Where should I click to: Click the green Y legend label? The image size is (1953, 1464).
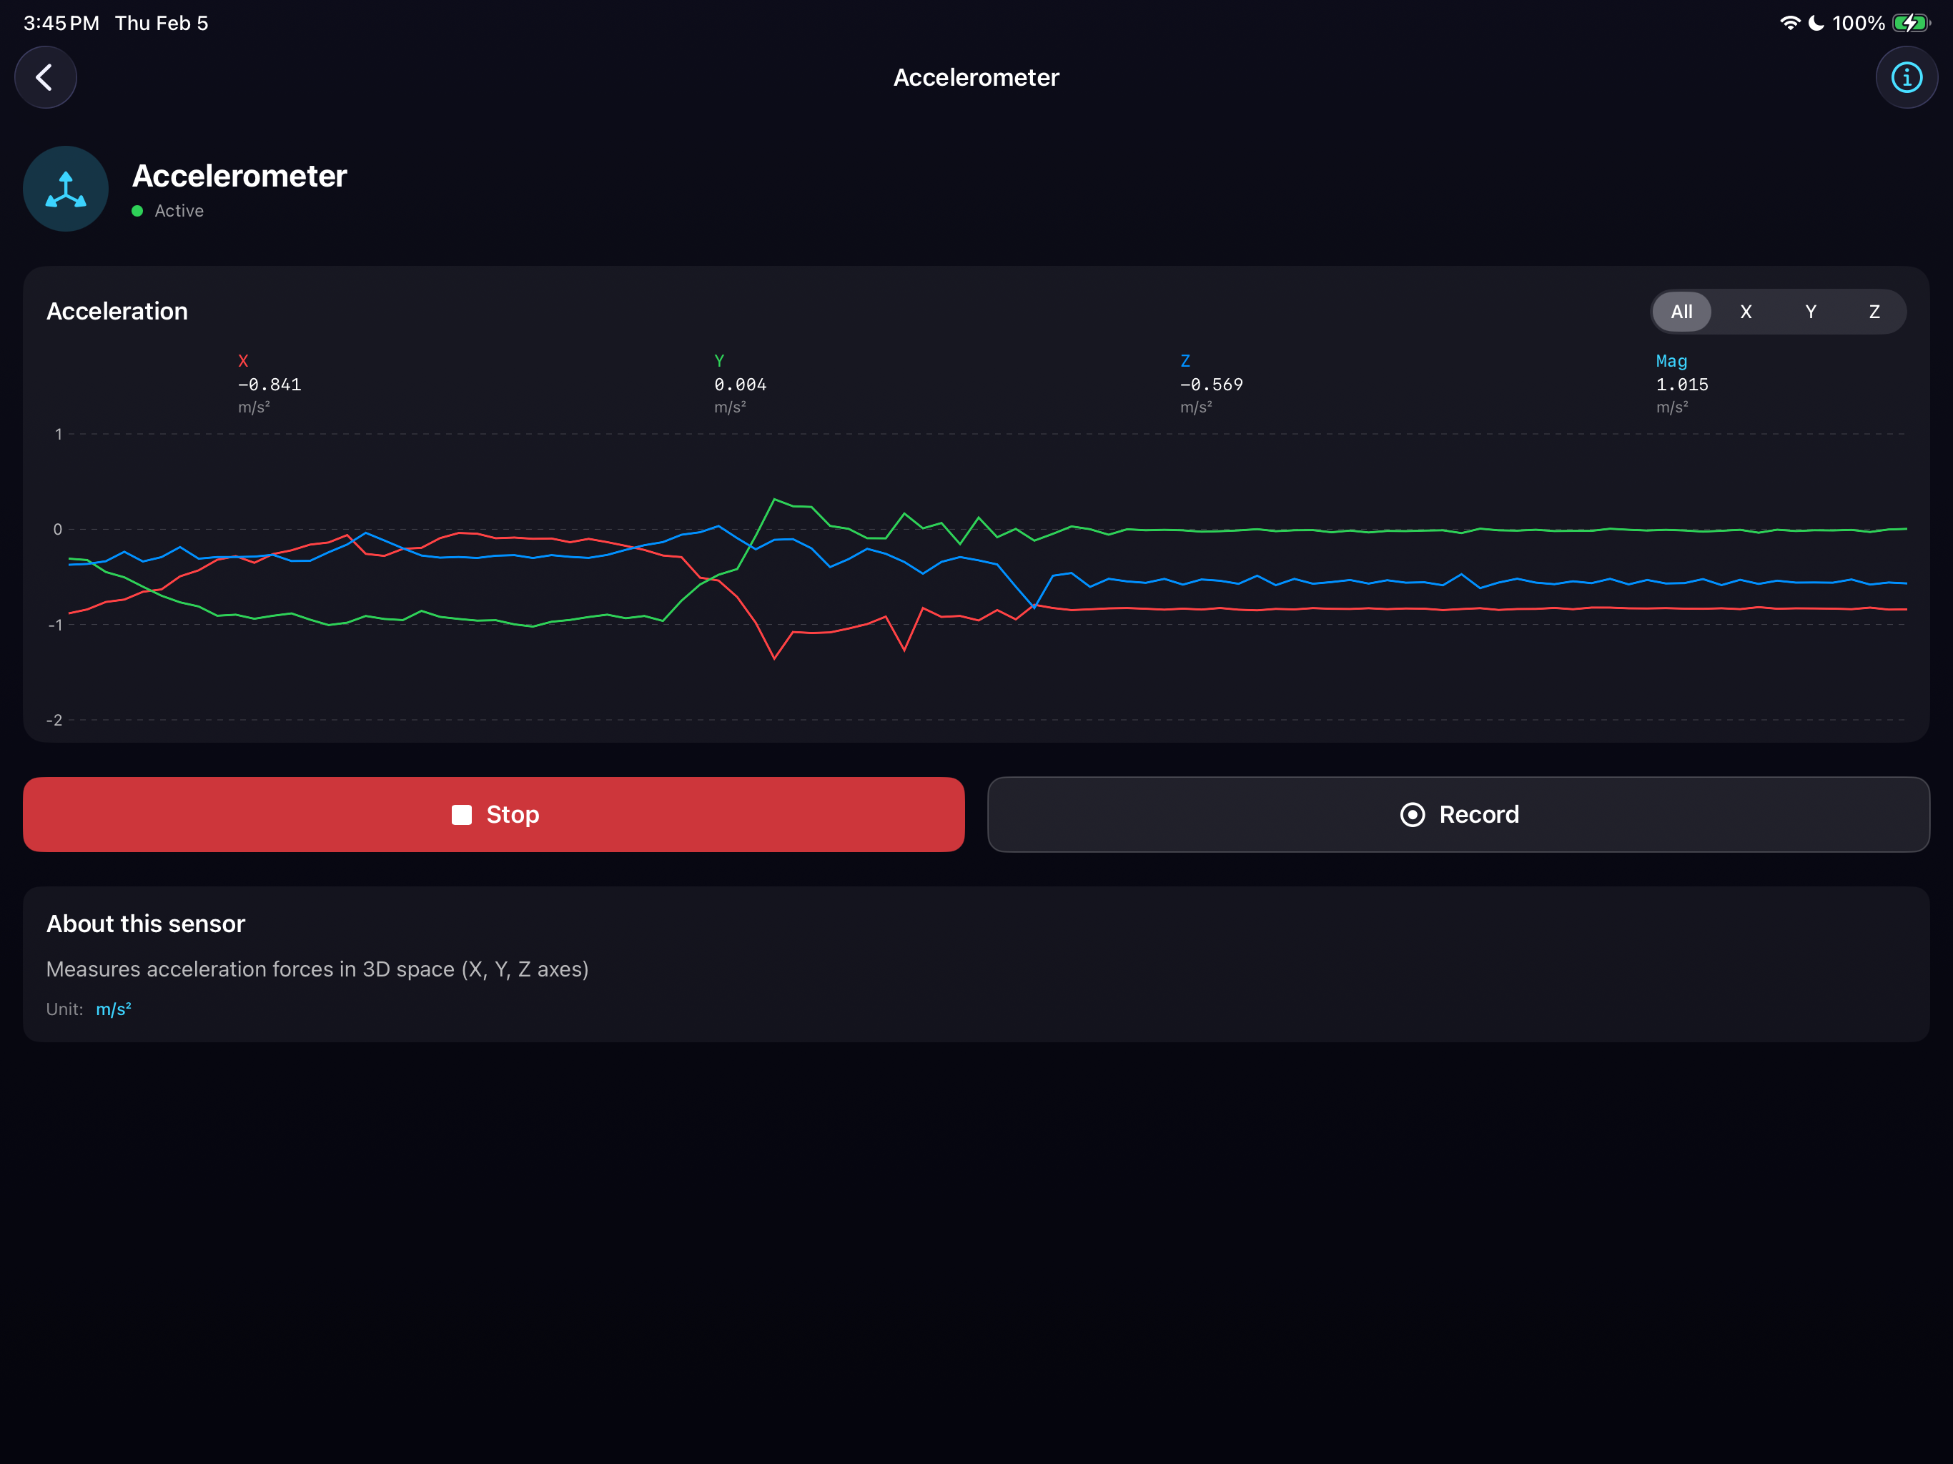718,361
